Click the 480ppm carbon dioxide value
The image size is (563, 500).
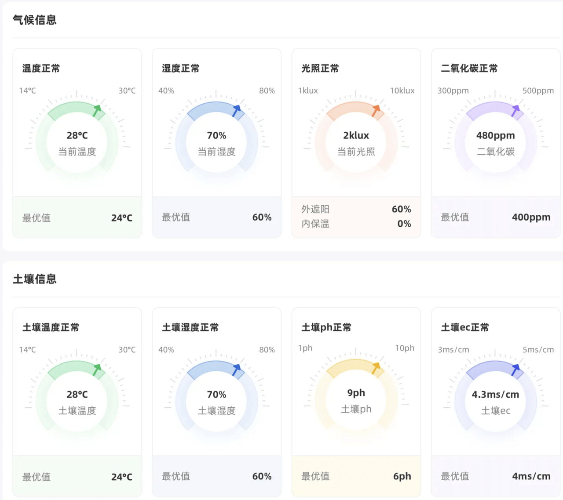pyautogui.click(x=495, y=135)
